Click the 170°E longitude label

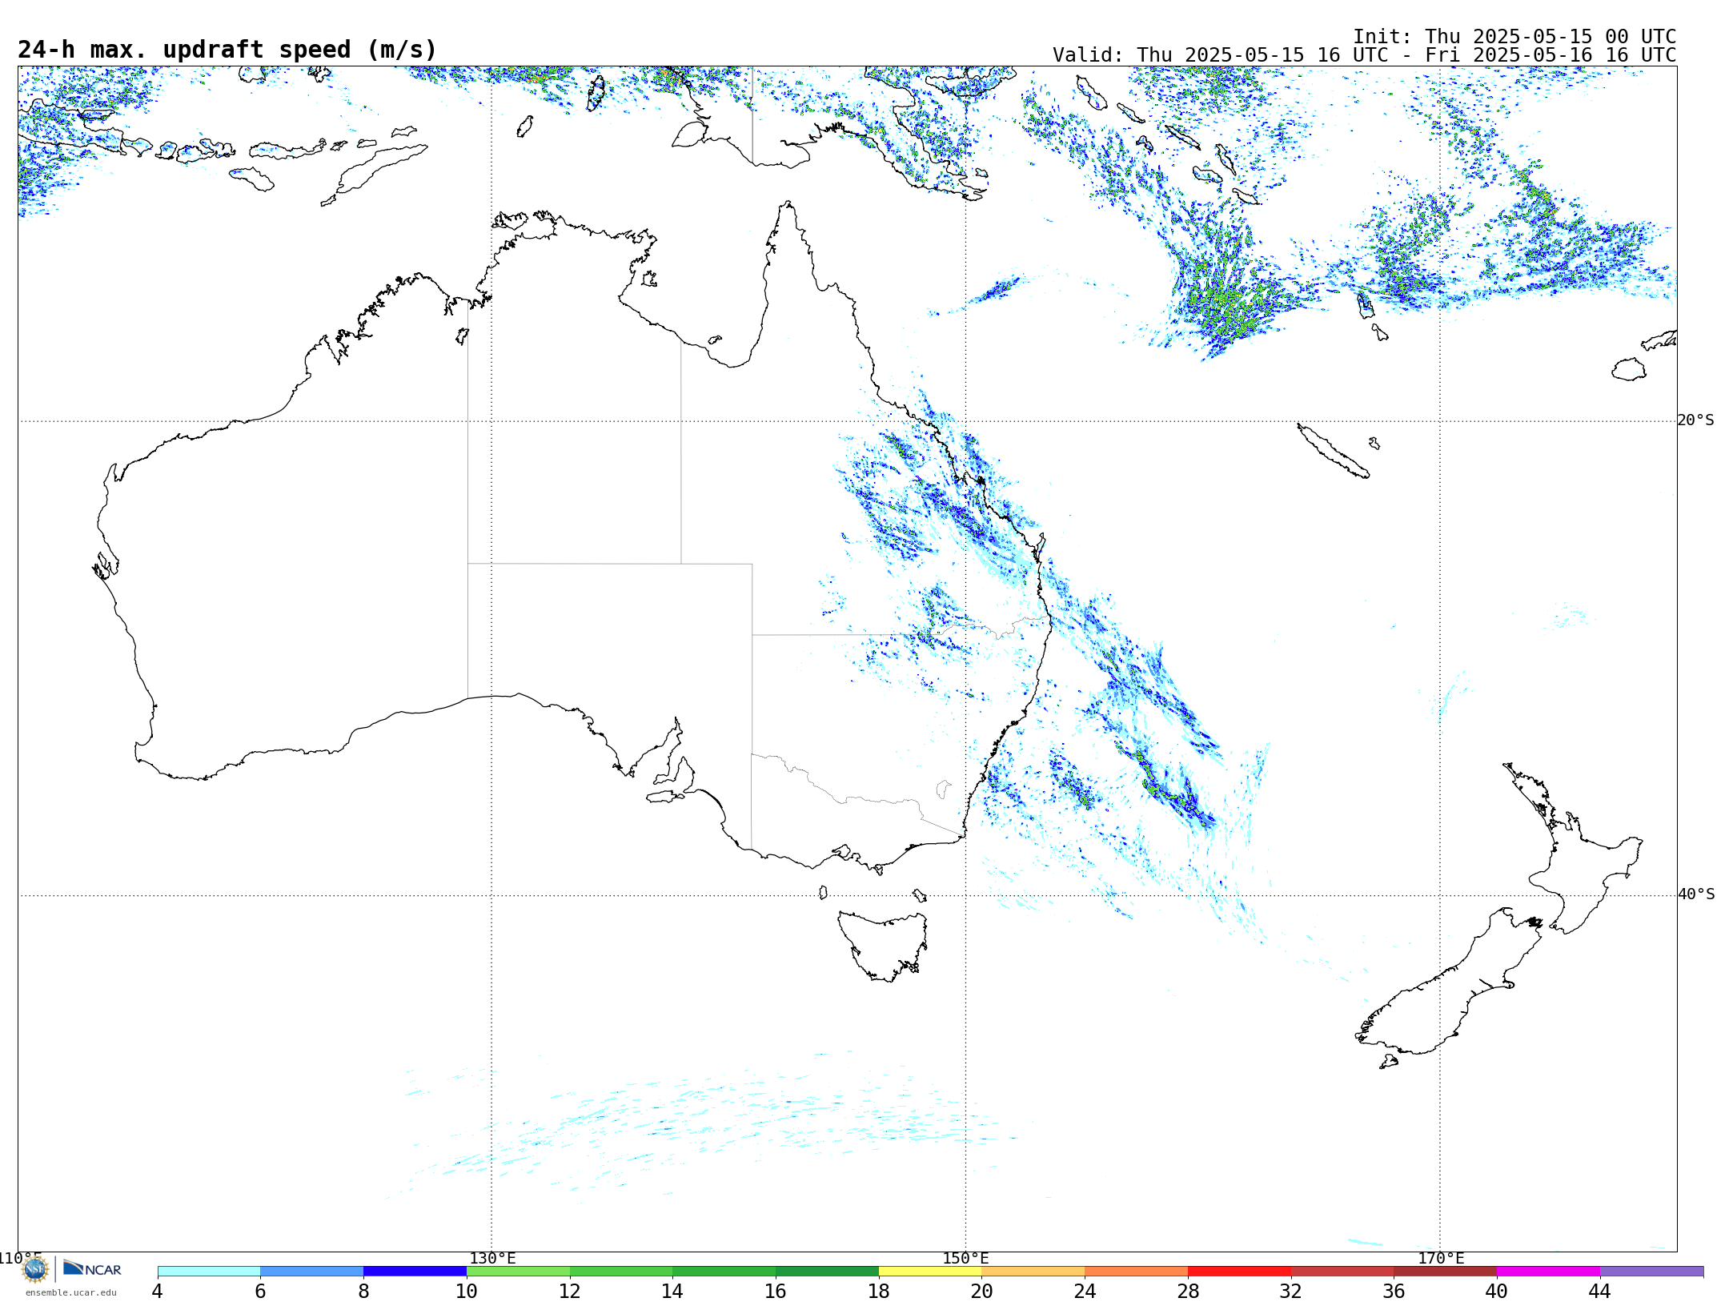tap(1441, 1258)
